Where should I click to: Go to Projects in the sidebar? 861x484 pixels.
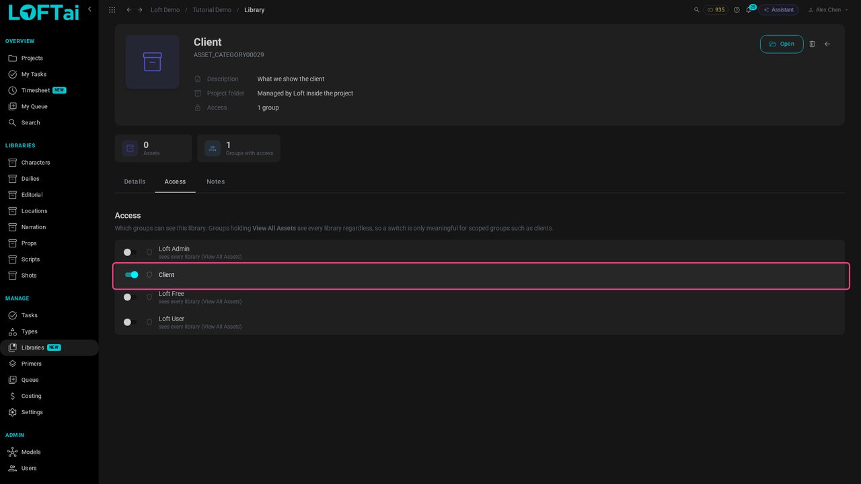(x=49, y=58)
